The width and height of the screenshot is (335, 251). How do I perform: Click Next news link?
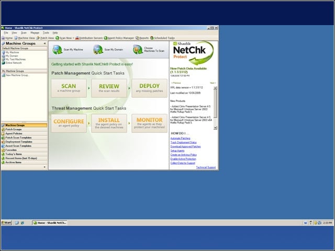[213, 83]
